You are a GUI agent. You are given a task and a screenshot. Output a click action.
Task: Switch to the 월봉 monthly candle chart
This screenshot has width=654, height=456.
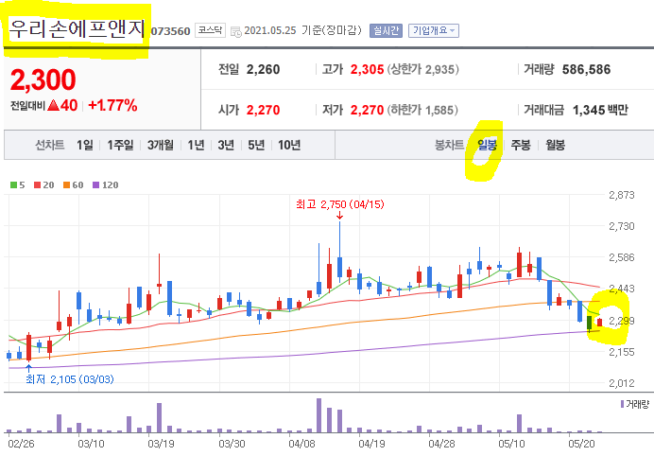pos(555,145)
